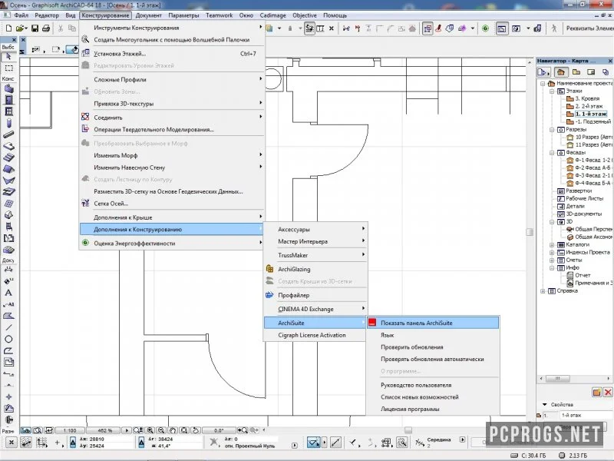This screenshot has height=461, width=614.
Task: Click the Save icon in toolbar
Action: point(35,28)
